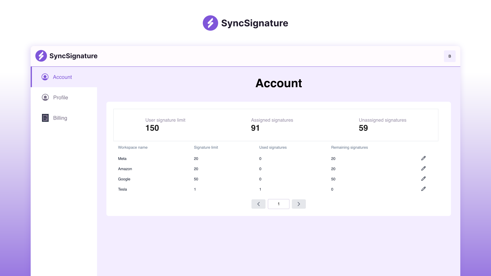Click the user avatar button top right

(x=450, y=56)
